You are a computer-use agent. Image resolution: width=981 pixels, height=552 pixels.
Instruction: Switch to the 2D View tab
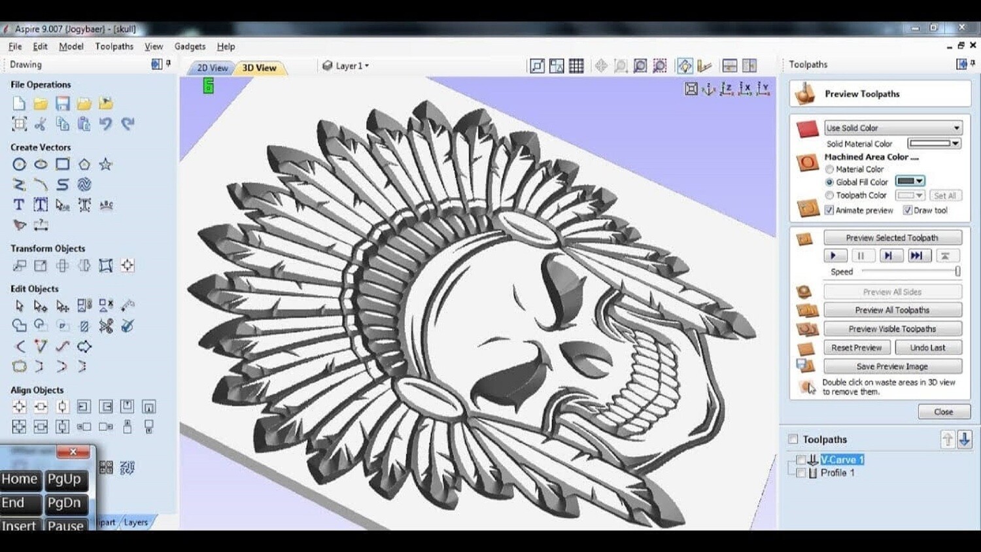point(212,68)
